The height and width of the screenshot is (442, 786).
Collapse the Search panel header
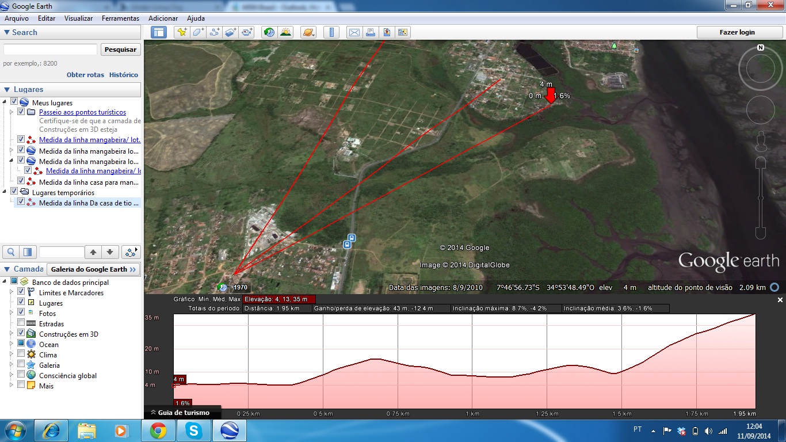coord(70,32)
